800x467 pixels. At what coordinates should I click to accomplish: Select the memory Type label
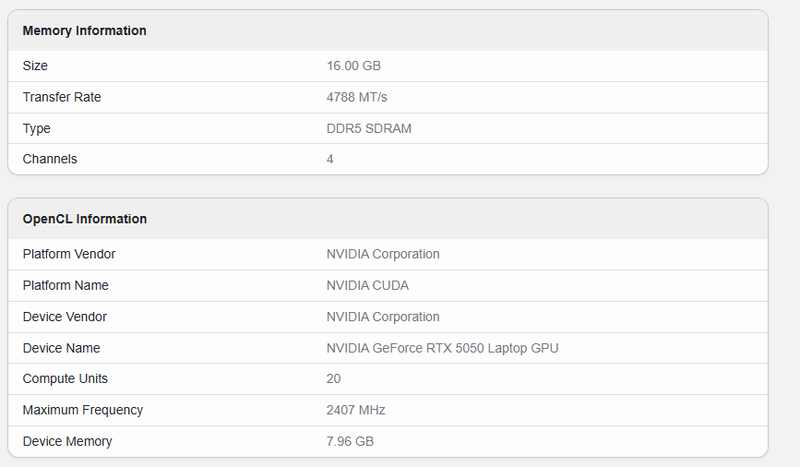(x=36, y=128)
